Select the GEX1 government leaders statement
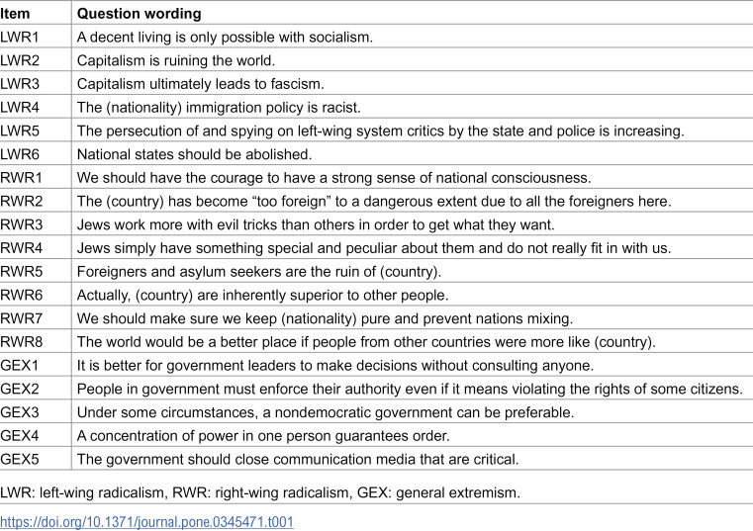This screenshot has width=753, height=531. (335, 365)
